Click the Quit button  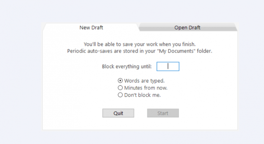[118, 113]
